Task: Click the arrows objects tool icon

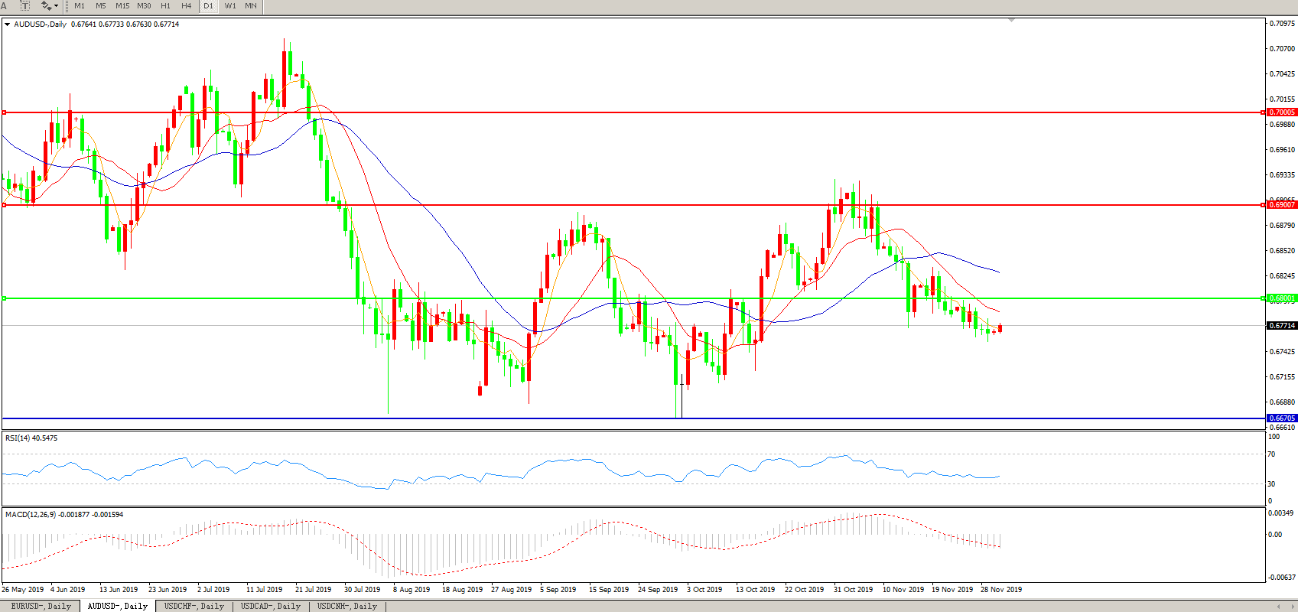Action: [46, 6]
